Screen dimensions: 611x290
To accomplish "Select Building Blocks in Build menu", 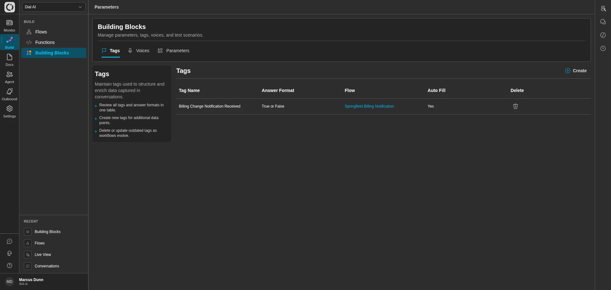I will [54, 53].
